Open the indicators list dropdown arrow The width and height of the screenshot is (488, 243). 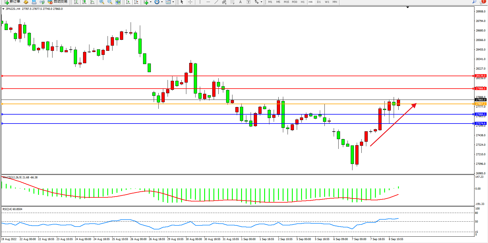pyautogui.click(x=151, y=2)
